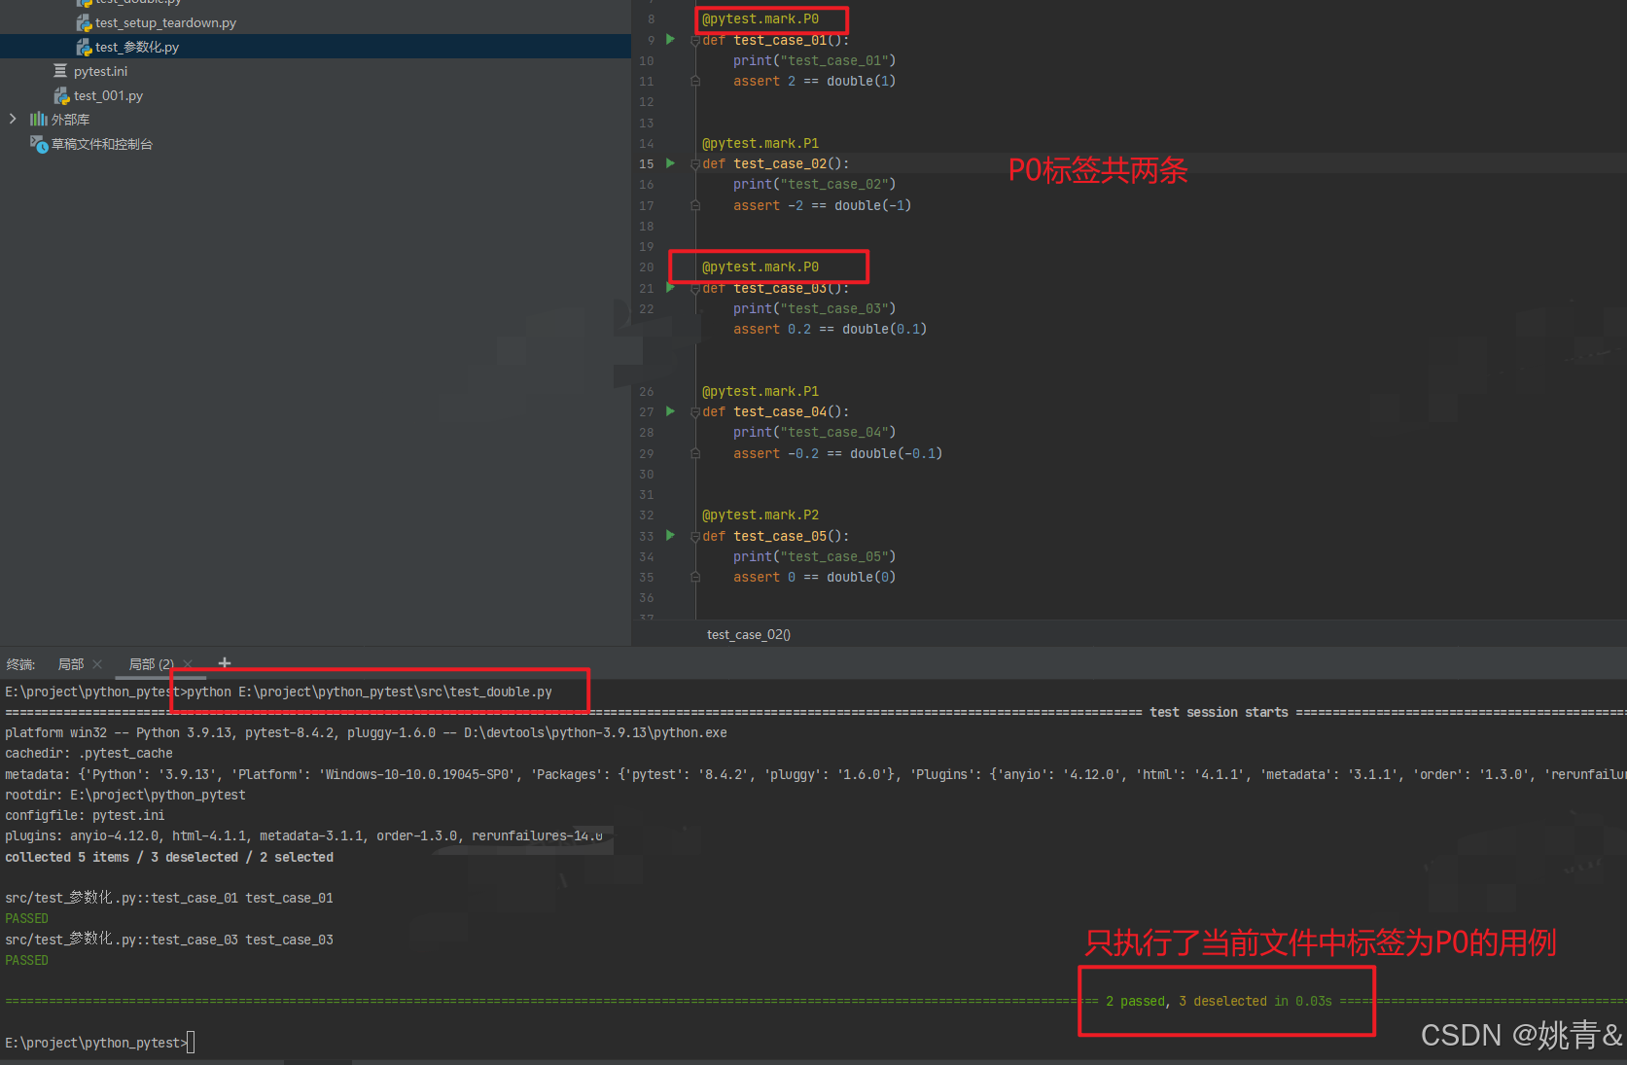This screenshot has width=1627, height=1065.
Task: Click the assert 0.2 == double(0.1) line
Action: coord(831,329)
